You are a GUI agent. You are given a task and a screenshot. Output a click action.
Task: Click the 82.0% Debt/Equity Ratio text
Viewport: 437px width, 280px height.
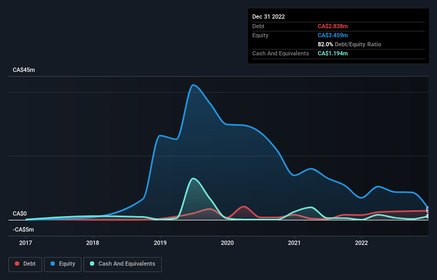350,44
